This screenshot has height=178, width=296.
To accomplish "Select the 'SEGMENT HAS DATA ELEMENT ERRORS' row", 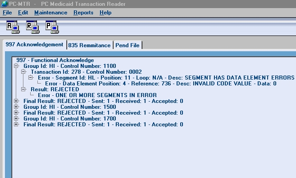I will [166, 78].
